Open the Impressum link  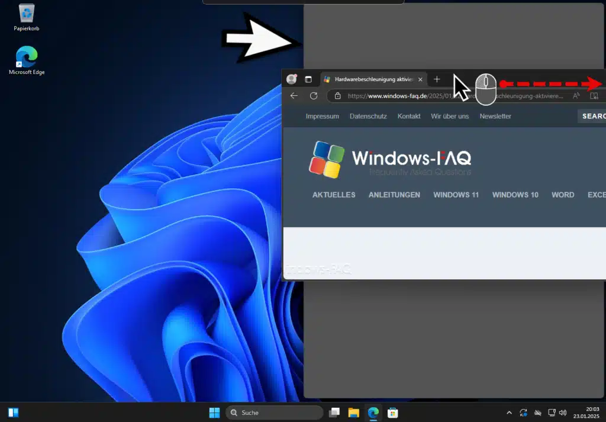click(322, 116)
